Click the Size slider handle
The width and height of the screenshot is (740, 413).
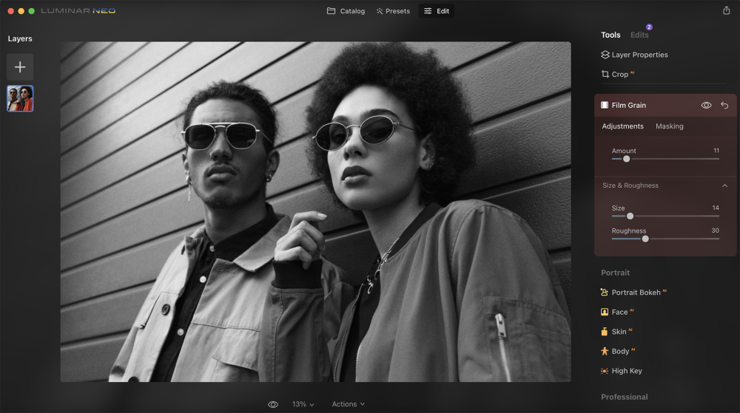click(630, 216)
